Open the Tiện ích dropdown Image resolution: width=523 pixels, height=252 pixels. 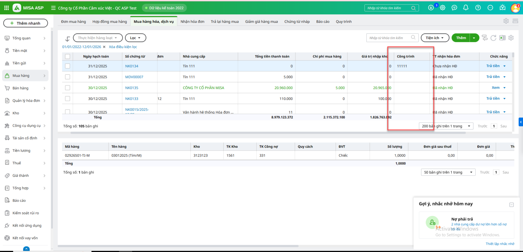(x=434, y=38)
